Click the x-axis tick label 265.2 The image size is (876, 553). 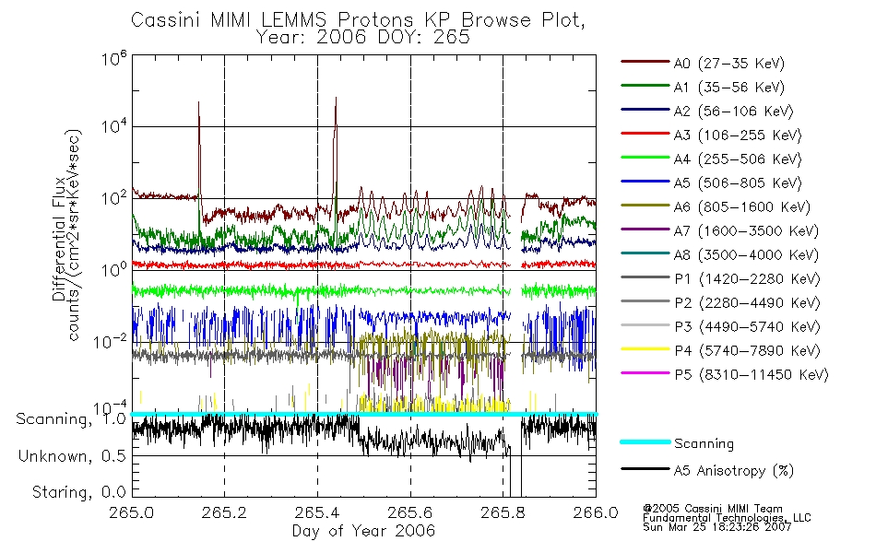[225, 512]
